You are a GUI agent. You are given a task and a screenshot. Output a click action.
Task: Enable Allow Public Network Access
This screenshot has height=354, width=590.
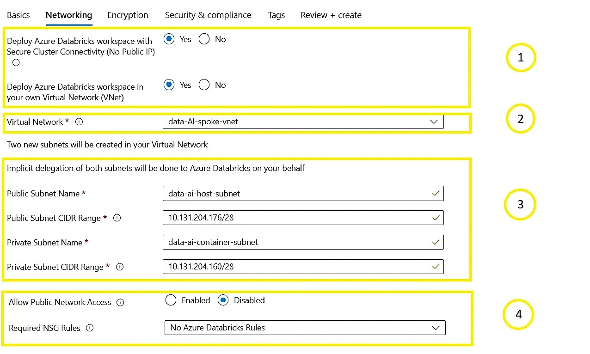pyautogui.click(x=171, y=300)
